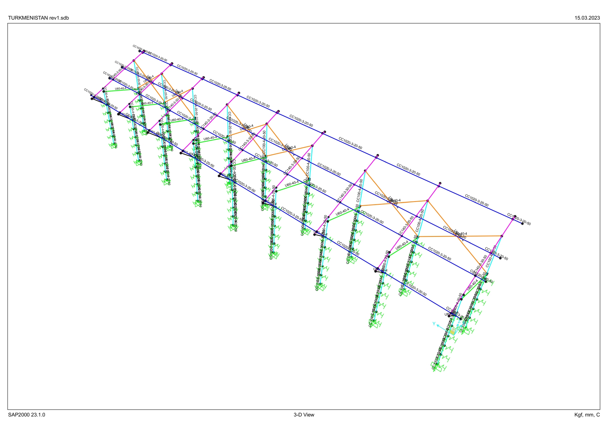Click the Kgf, mm, C units label
Viewport: 607px width, 429px height.
587,414
